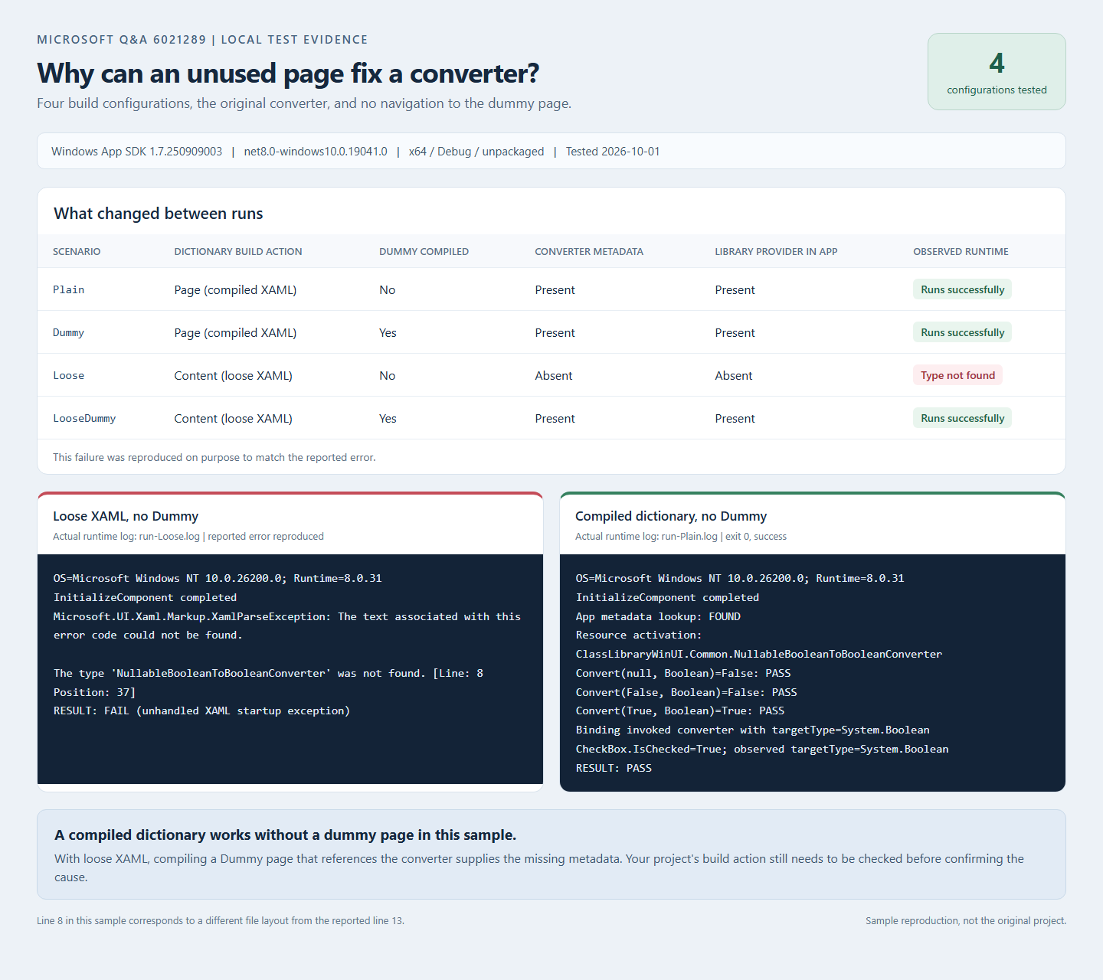Click 'Convert(null, Boolean)=False: PASS' log line
Viewport: 1103px width, 980px height.
click(x=683, y=673)
